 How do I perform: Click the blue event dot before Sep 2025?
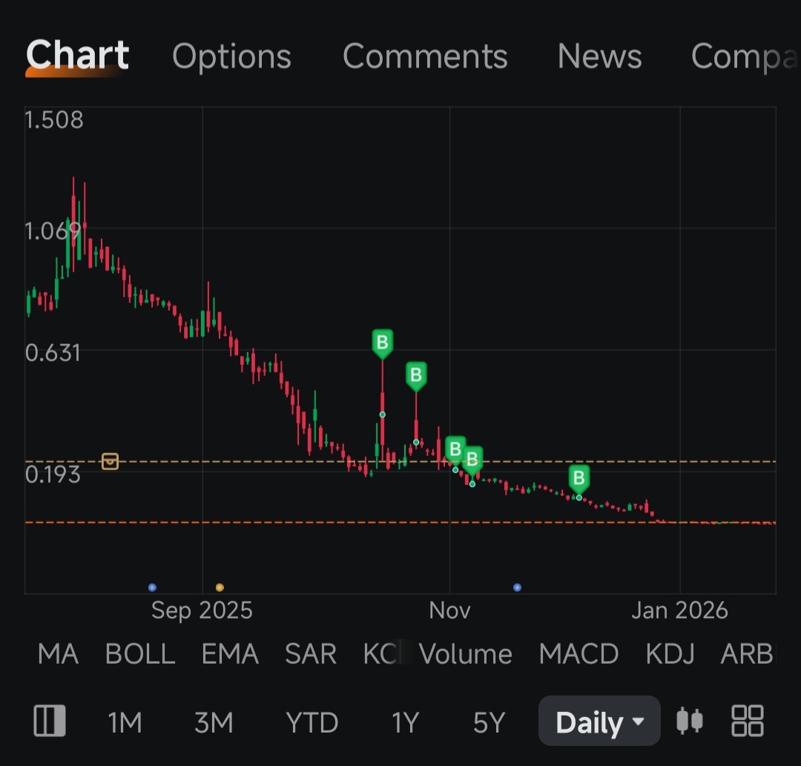(152, 587)
